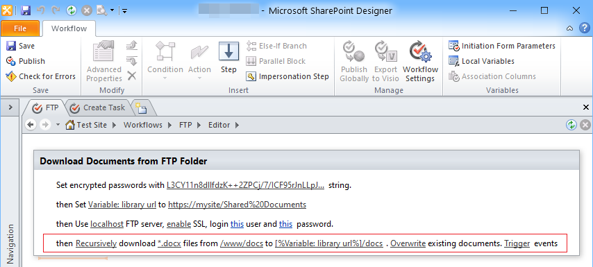Expand arrow after Test Site breadcrumb
Screen dimensions: 593x267
pos(115,125)
